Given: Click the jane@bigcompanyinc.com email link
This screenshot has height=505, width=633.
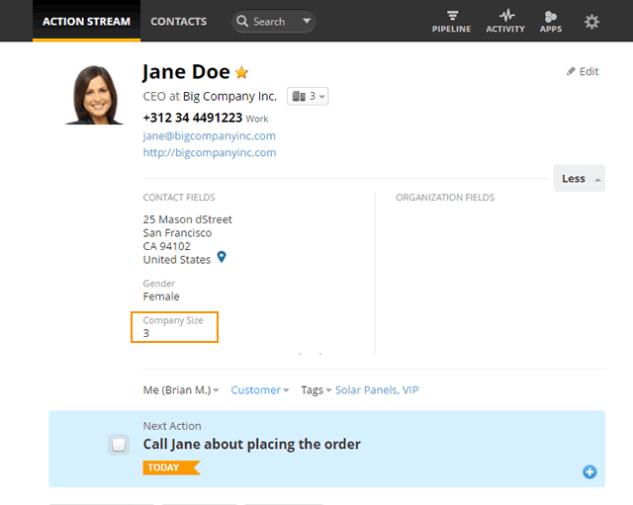Looking at the screenshot, I should point(209,136).
